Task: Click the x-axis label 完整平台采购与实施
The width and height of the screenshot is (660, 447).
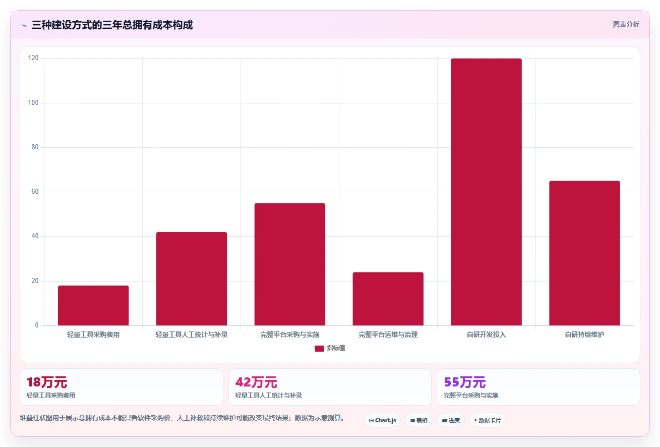Action: point(290,334)
